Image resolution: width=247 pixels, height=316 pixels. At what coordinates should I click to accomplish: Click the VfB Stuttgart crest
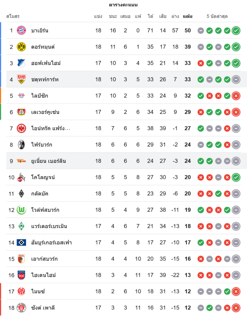(21, 79)
